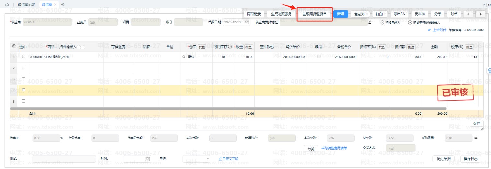Click the 可用库存 help question mark icon

coord(230,47)
